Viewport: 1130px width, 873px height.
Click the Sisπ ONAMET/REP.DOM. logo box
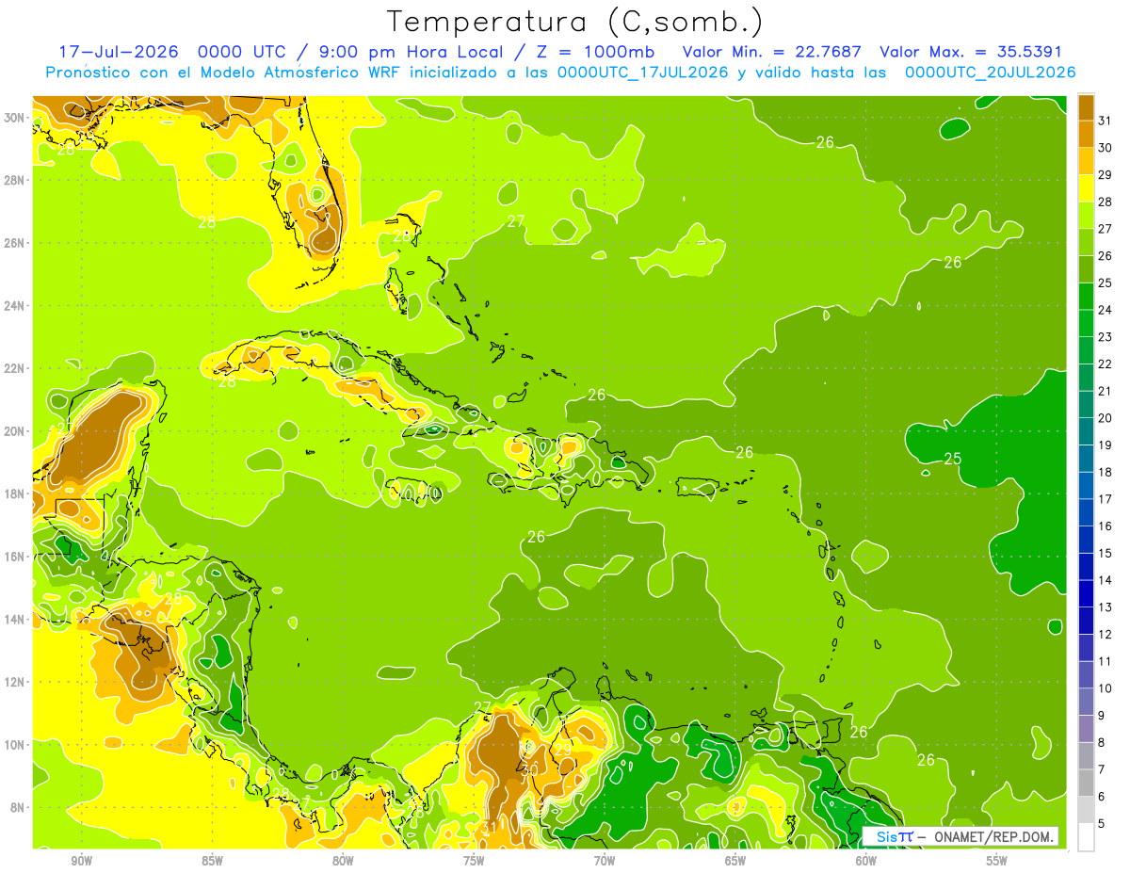[960, 836]
